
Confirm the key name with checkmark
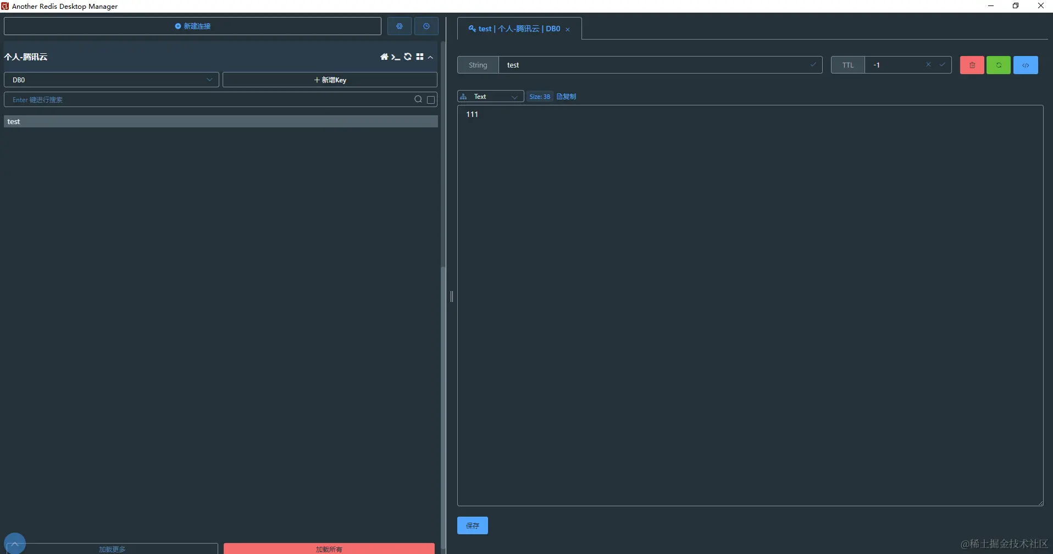tap(813, 65)
